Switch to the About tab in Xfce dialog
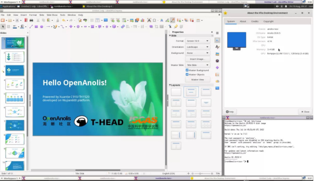The image size is (314, 181). click(243, 21)
